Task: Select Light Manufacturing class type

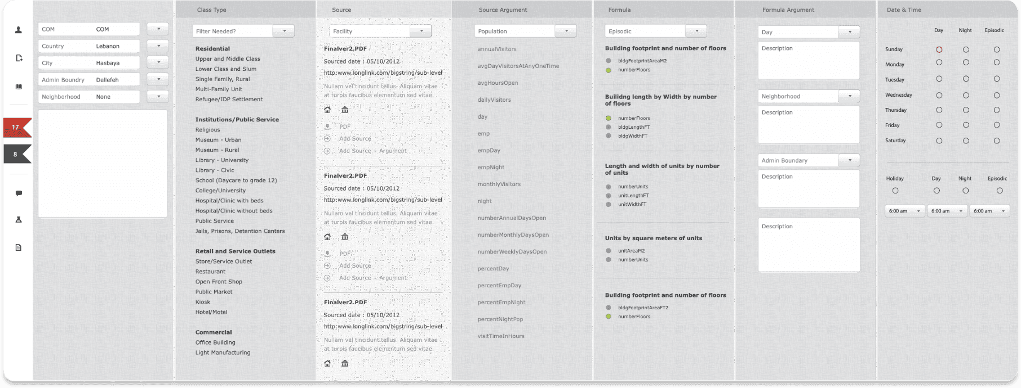Action: (x=223, y=352)
